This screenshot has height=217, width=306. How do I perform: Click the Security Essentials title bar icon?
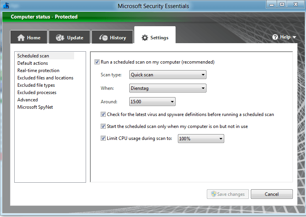[x=6, y=5]
